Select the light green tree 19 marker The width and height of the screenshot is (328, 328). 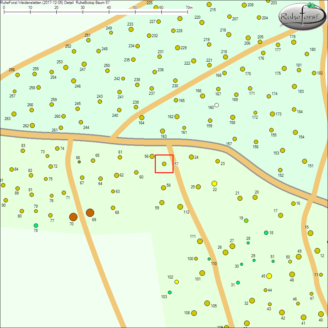click(x=246, y=220)
